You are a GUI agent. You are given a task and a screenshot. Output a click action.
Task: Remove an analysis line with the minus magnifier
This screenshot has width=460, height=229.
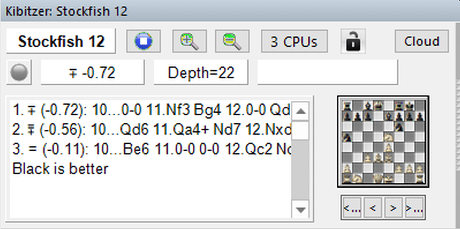[x=232, y=41]
